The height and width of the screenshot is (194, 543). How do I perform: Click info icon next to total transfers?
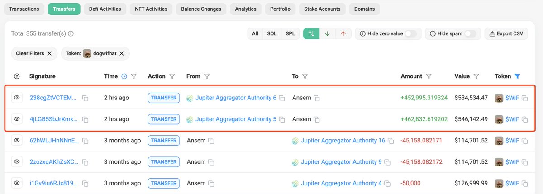pos(71,33)
